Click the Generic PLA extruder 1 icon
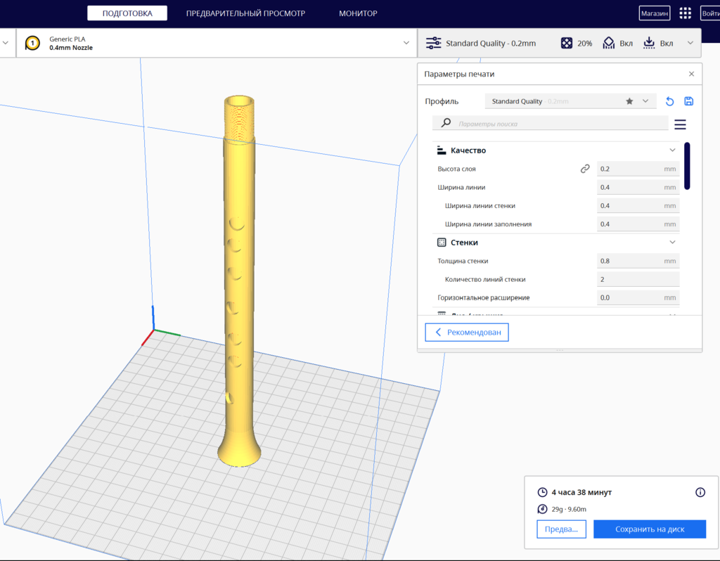This screenshot has height=561, width=720. pos(32,44)
